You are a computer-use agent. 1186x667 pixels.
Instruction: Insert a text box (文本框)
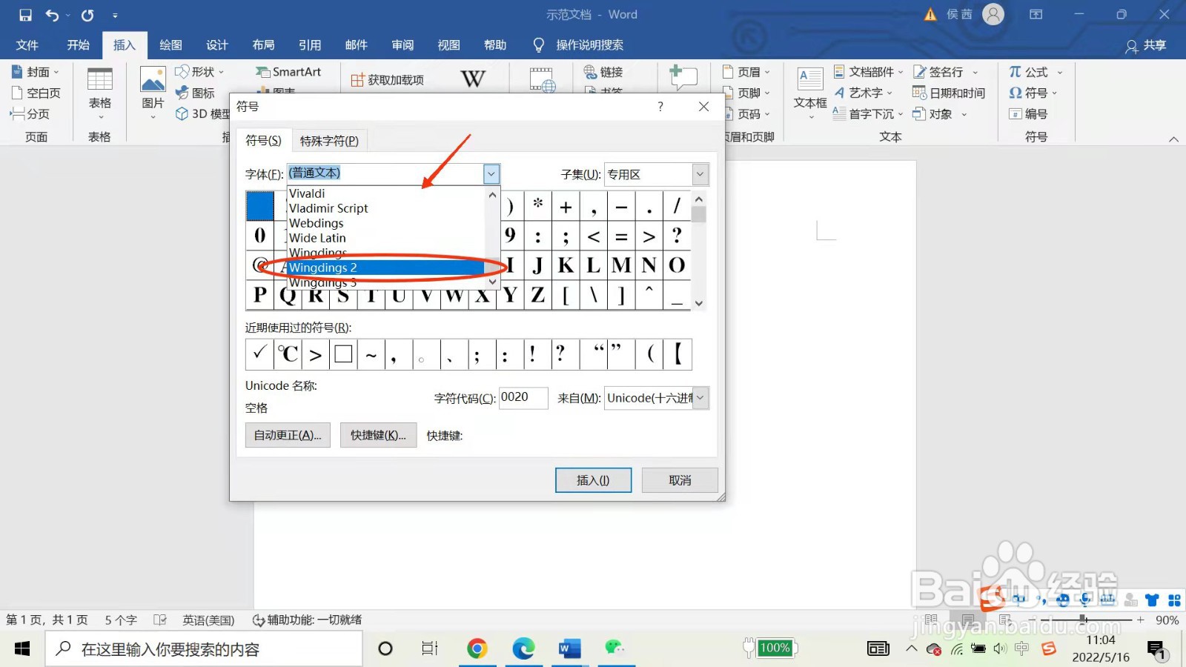[x=810, y=93]
